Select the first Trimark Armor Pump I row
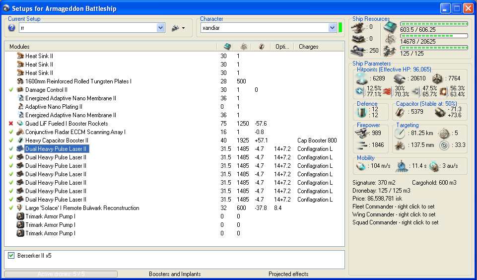 pyautogui.click(x=50, y=216)
